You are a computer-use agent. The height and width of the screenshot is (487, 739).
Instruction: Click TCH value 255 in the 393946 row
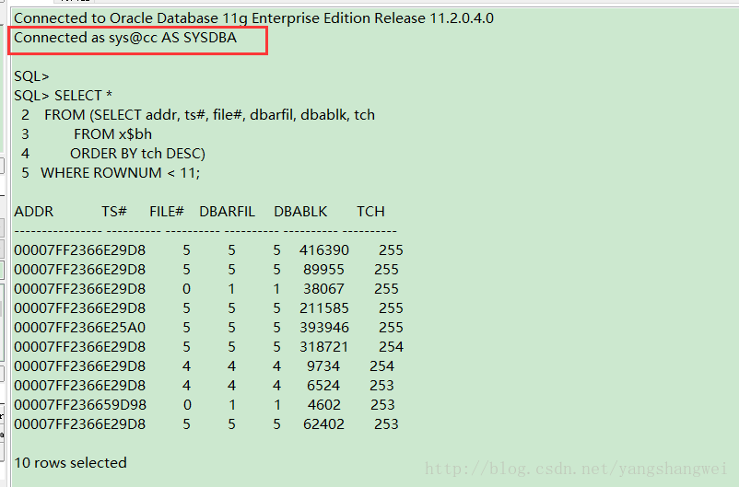(x=392, y=328)
